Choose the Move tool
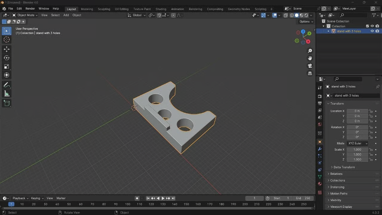The width and height of the screenshot is (382, 215). [7, 49]
